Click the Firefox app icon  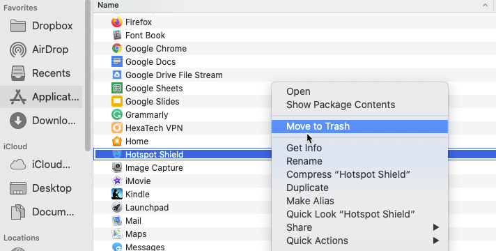click(x=117, y=22)
